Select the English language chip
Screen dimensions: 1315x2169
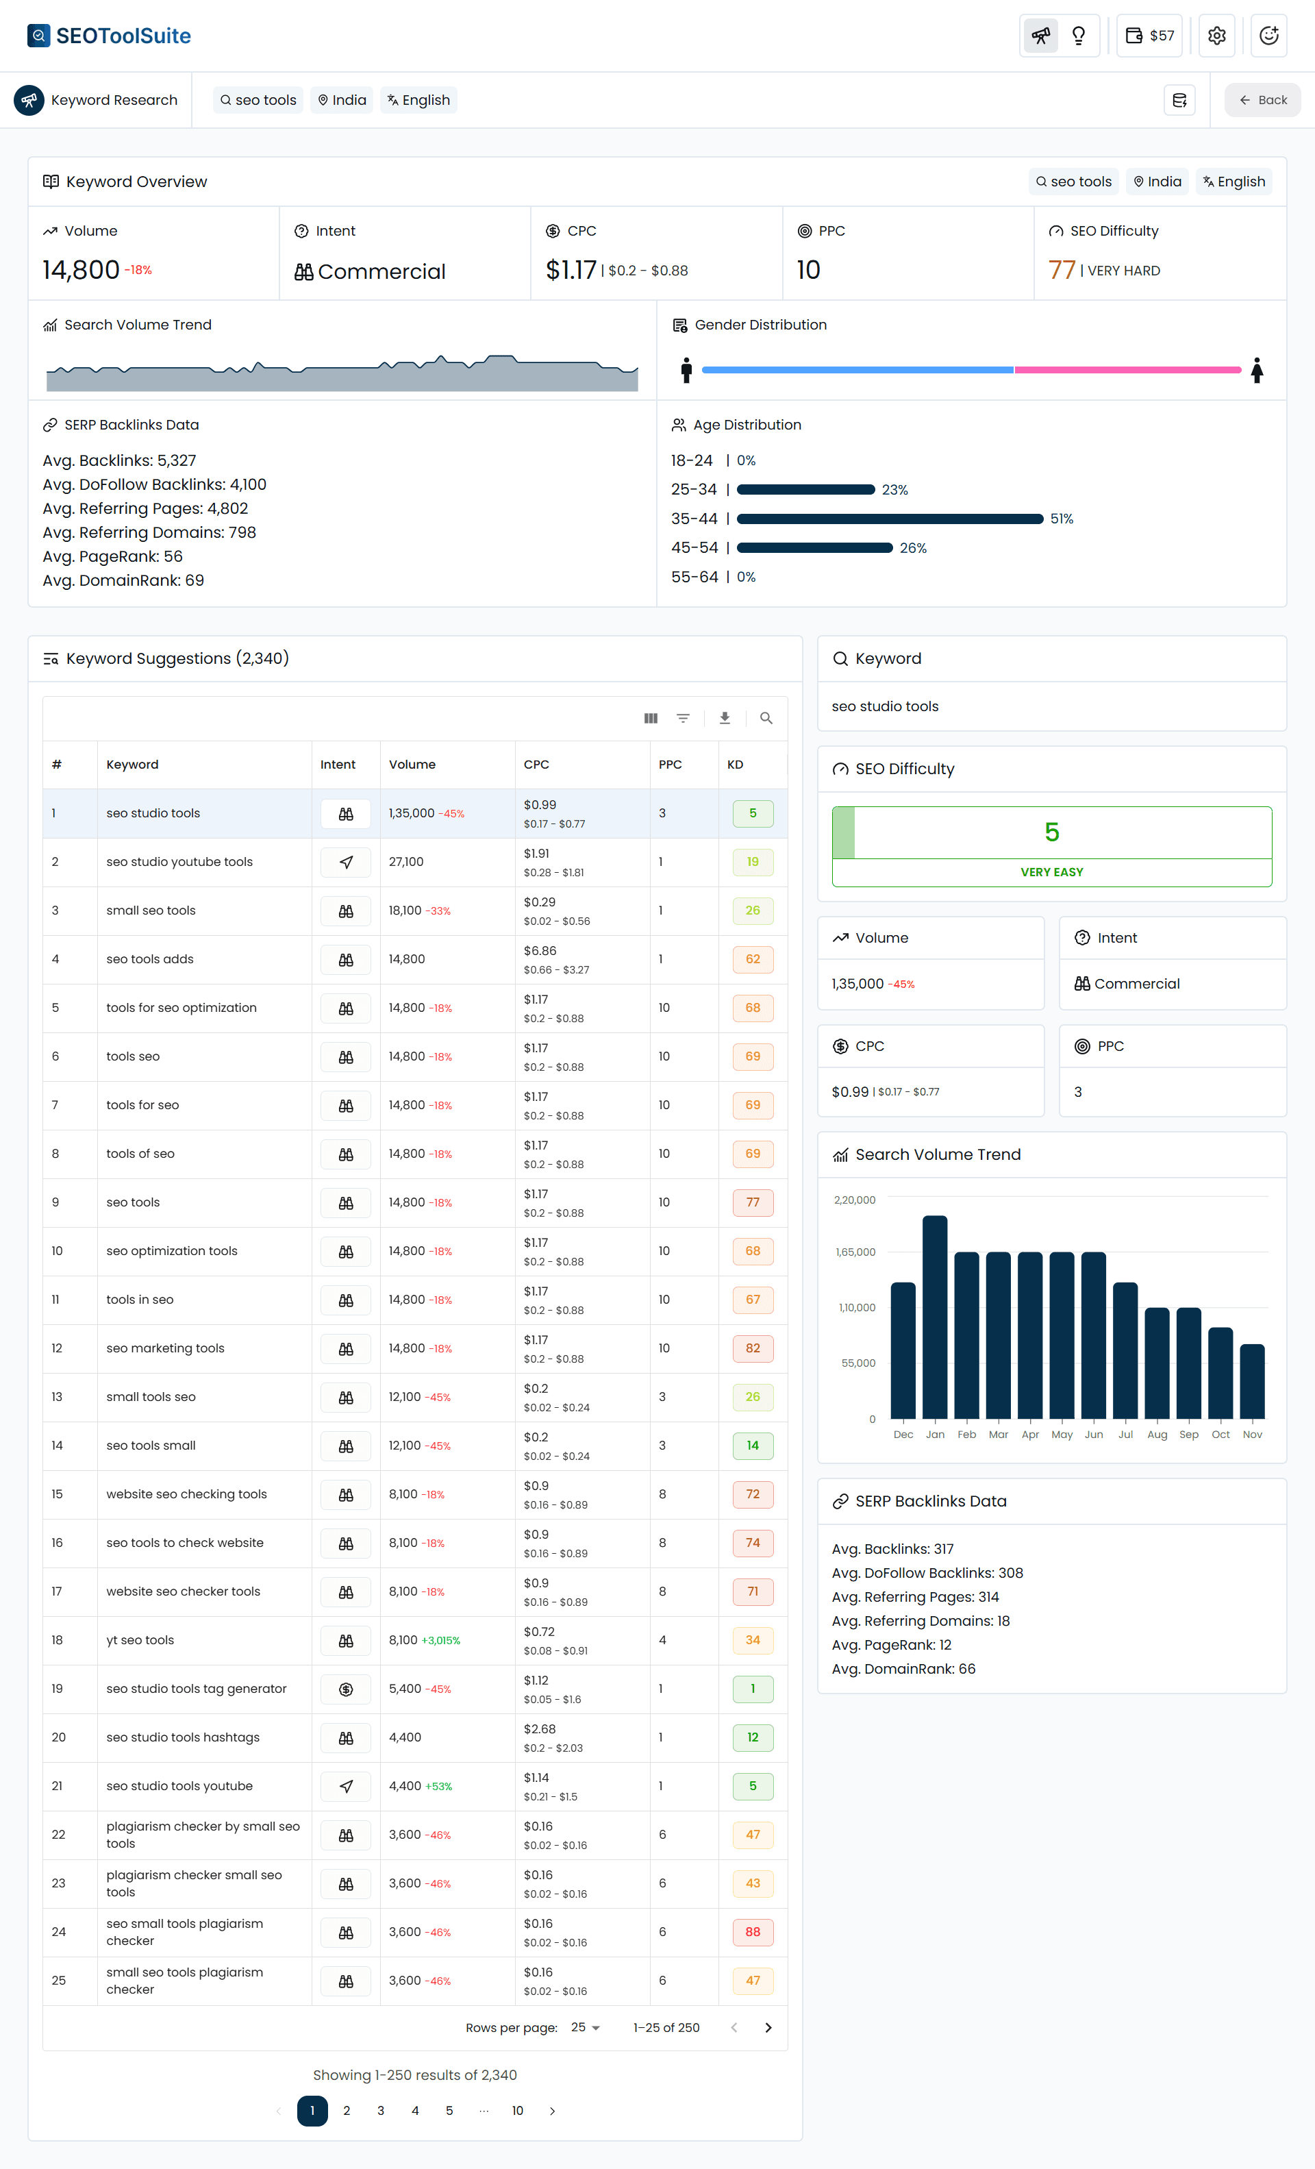coord(418,99)
